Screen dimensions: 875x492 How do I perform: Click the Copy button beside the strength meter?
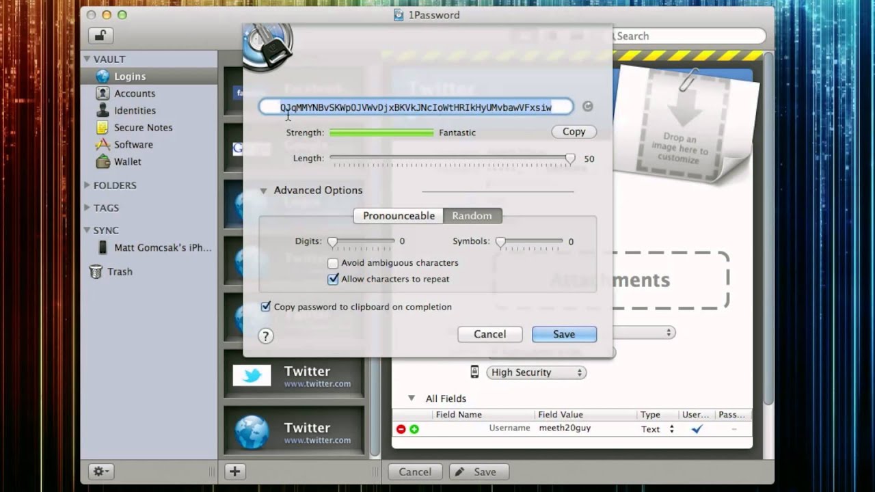pyautogui.click(x=574, y=132)
